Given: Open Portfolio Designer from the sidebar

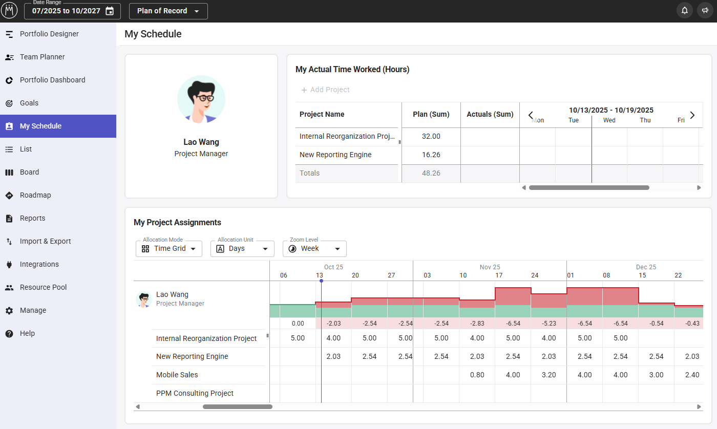Looking at the screenshot, I should coord(49,34).
